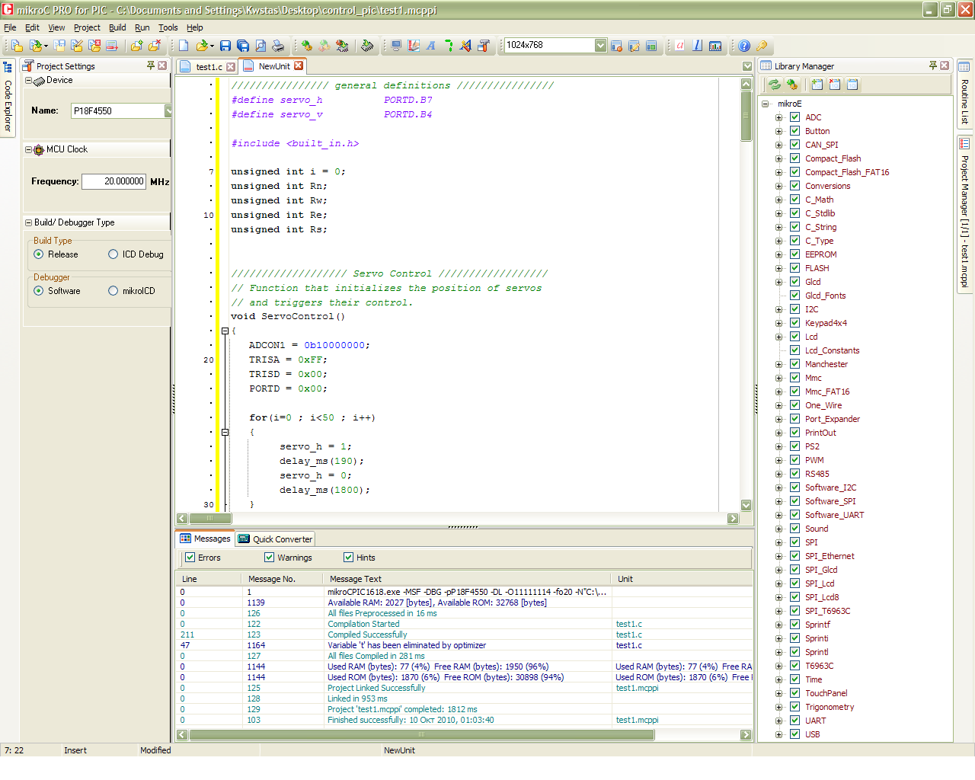Open the Project Manager side panel

coord(964,213)
